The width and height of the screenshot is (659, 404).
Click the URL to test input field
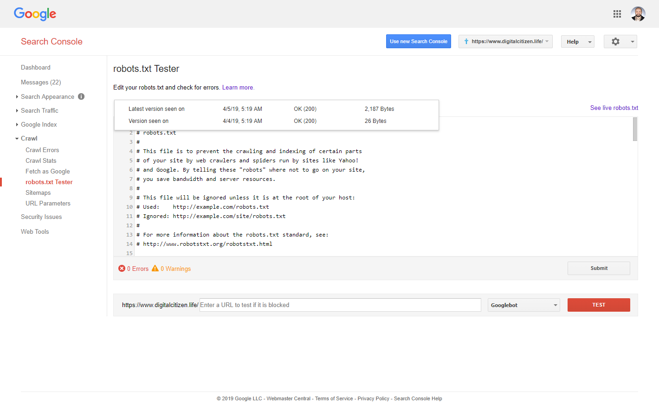[340, 305]
